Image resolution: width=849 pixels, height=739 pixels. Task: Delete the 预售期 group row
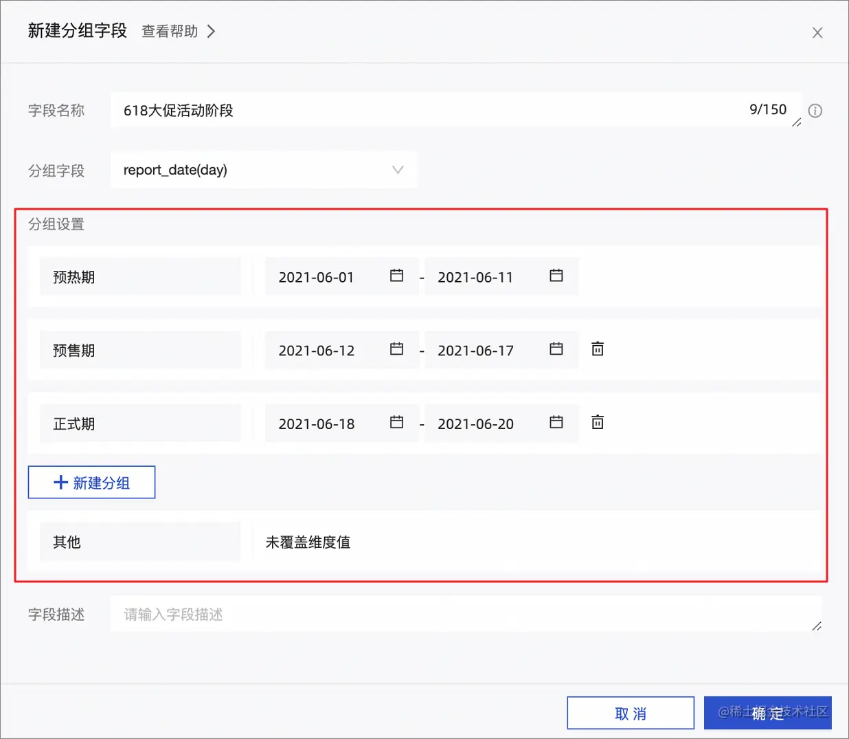[598, 349]
